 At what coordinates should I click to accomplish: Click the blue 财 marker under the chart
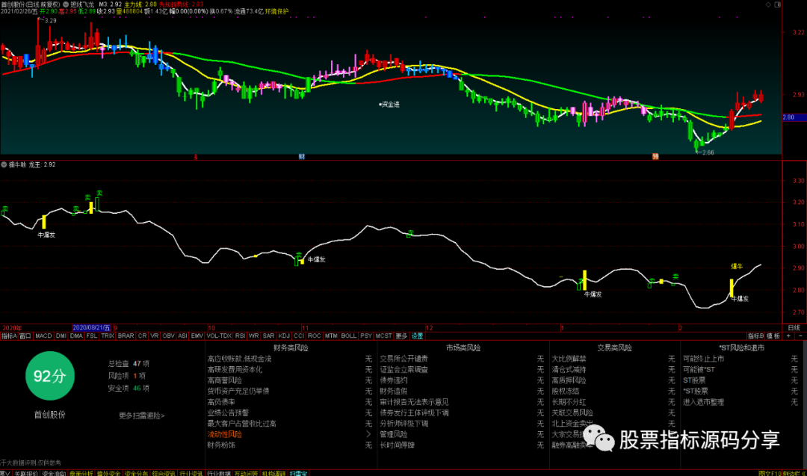click(302, 156)
